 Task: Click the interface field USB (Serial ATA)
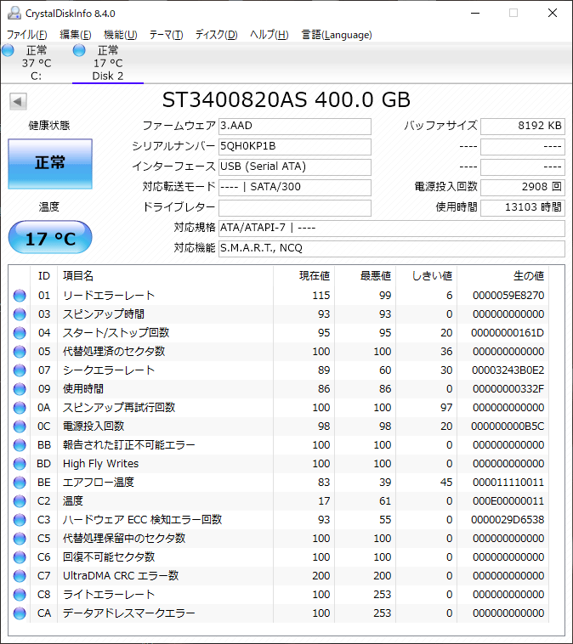295,167
